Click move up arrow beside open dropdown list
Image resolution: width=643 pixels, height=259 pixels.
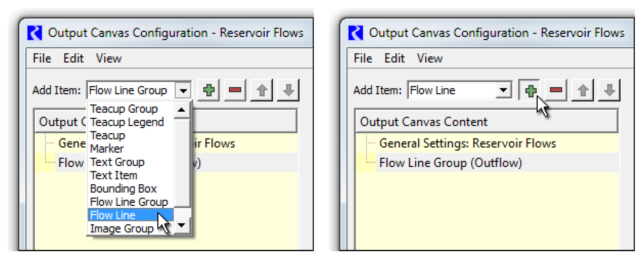tap(262, 90)
